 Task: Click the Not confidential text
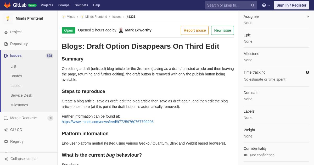click(263, 155)
